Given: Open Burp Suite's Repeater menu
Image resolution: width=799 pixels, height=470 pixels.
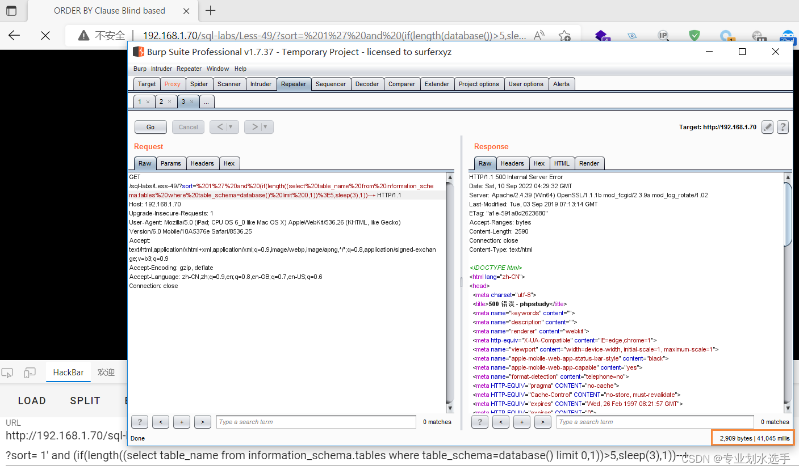Looking at the screenshot, I should click(189, 69).
